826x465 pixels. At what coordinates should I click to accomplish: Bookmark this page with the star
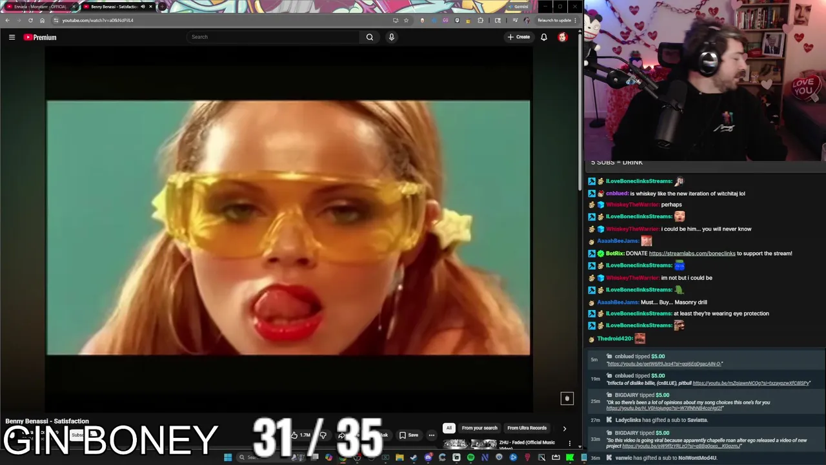tap(406, 20)
